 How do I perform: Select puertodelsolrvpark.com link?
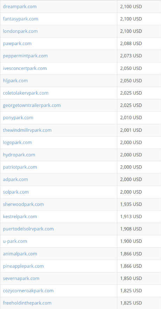click(x=28, y=229)
